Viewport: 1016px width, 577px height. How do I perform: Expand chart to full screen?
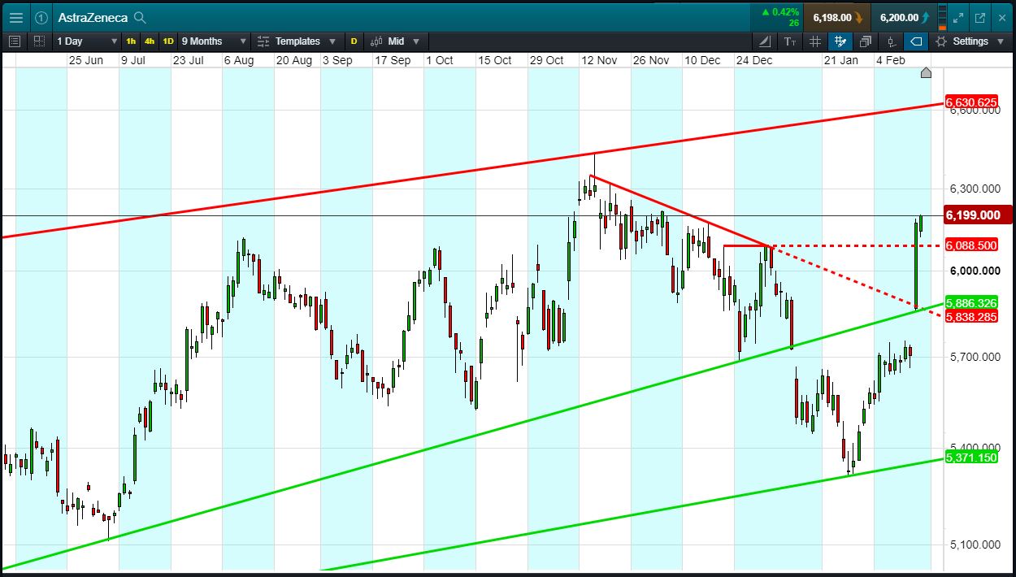tap(958, 17)
